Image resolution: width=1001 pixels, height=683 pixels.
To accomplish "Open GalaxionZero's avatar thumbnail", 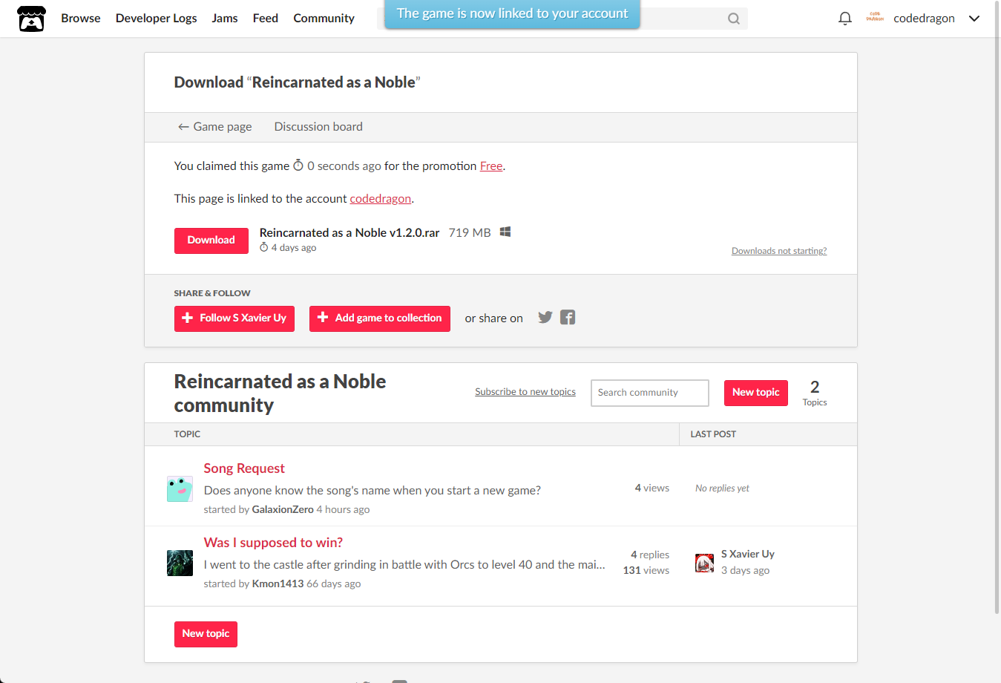I will pos(180,488).
